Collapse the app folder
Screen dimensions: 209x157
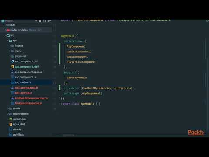[8, 41]
